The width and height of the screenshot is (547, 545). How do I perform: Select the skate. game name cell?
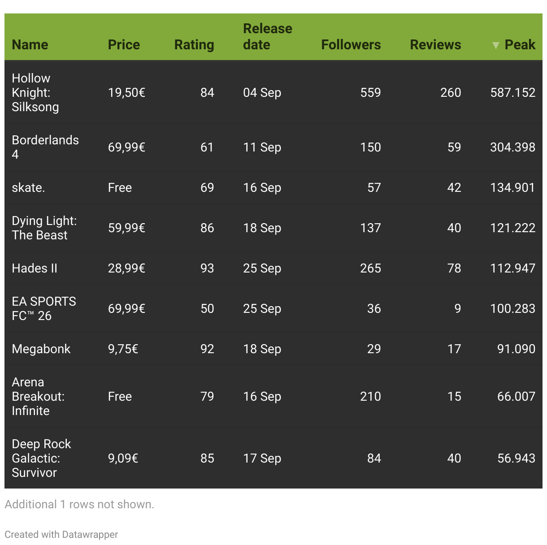pyautogui.click(x=28, y=187)
